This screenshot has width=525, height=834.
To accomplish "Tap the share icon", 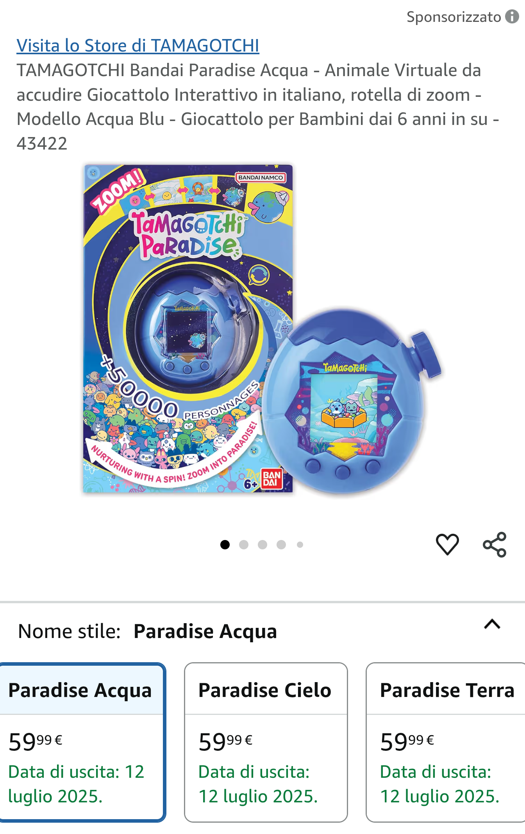I will (495, 544).
